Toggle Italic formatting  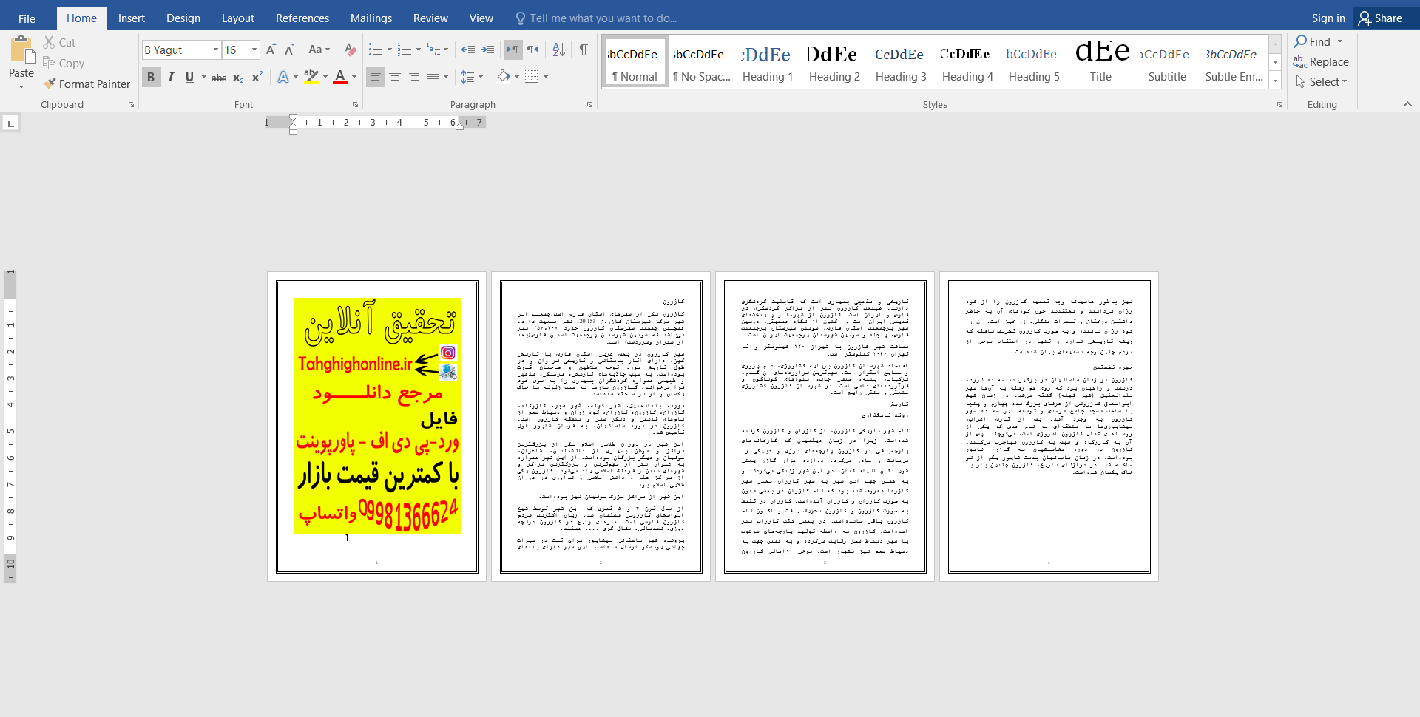[171, 77]
